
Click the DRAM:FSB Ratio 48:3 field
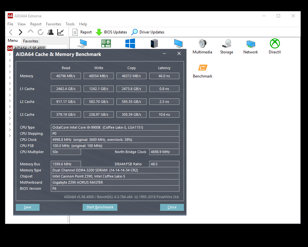coord(164,164)
